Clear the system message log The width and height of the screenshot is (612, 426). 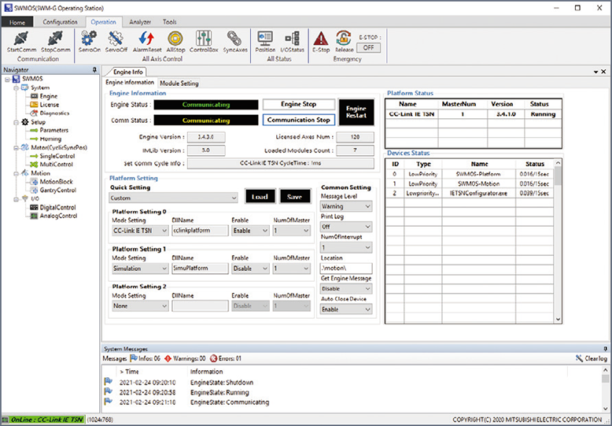592,358
